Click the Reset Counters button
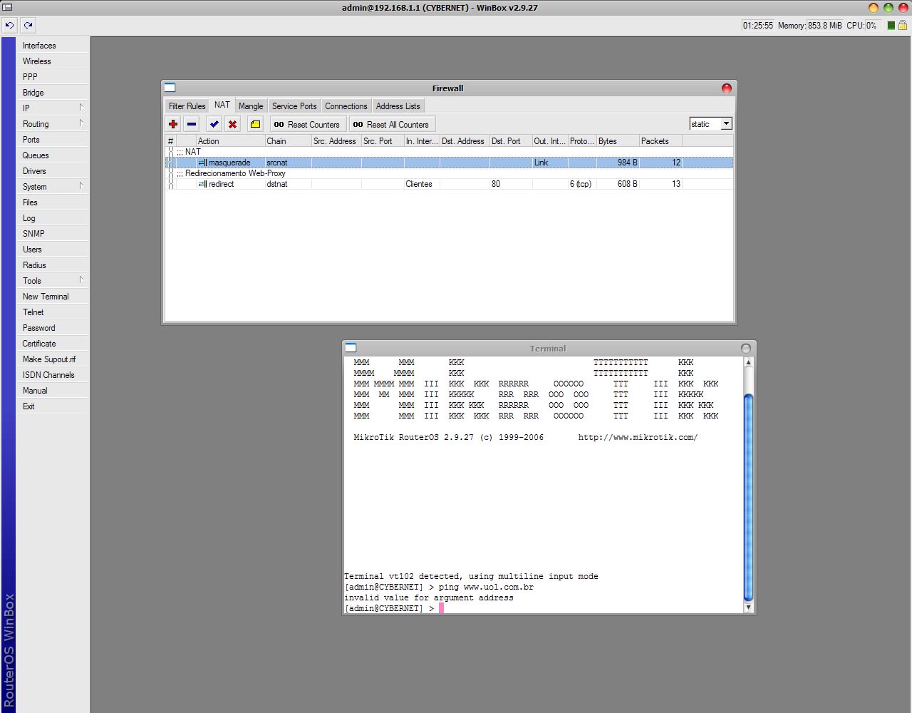912x713 pixels. point(308,124)
